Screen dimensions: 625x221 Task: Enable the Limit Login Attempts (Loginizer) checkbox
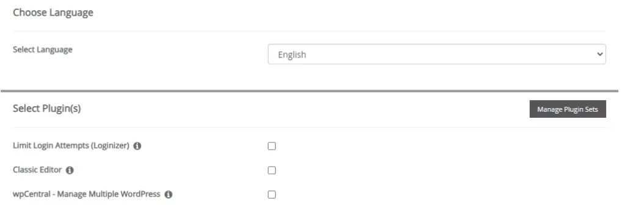[272, 146]
